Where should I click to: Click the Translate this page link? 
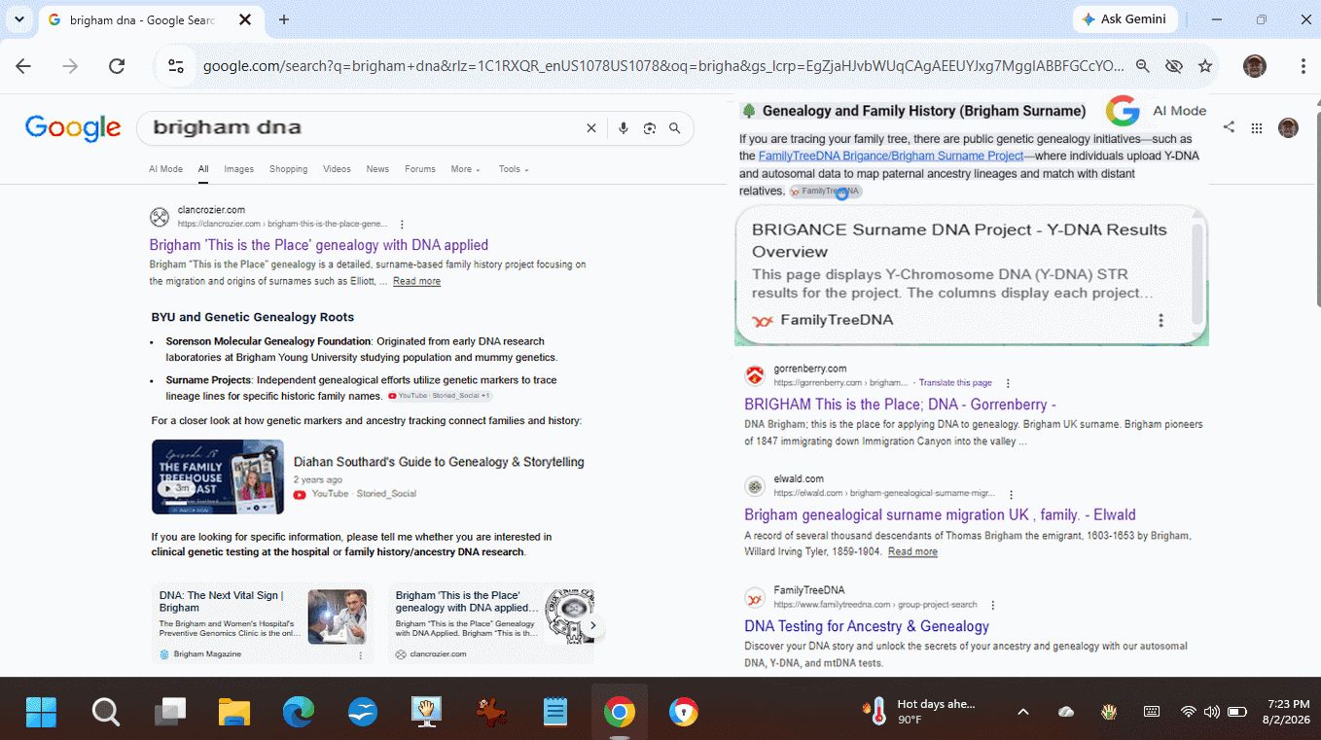pyautogui.click(x=955, y=383)
